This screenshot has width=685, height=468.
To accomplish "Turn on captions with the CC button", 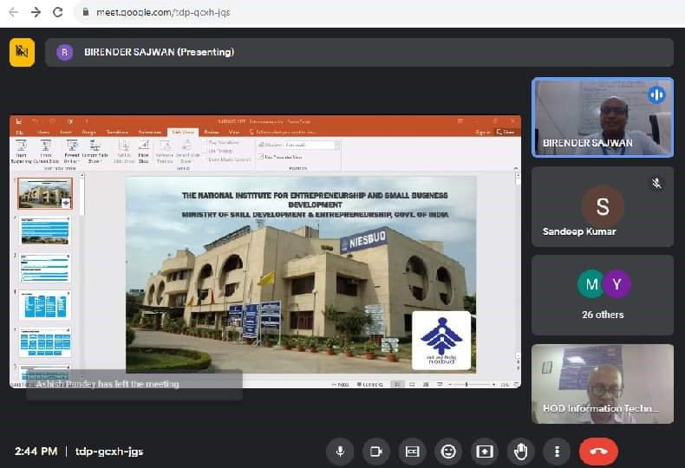I will click(412, 451).
